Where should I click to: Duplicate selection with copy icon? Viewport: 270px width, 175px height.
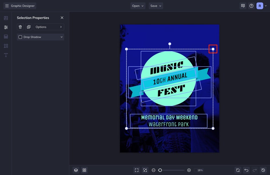[29, 27]
